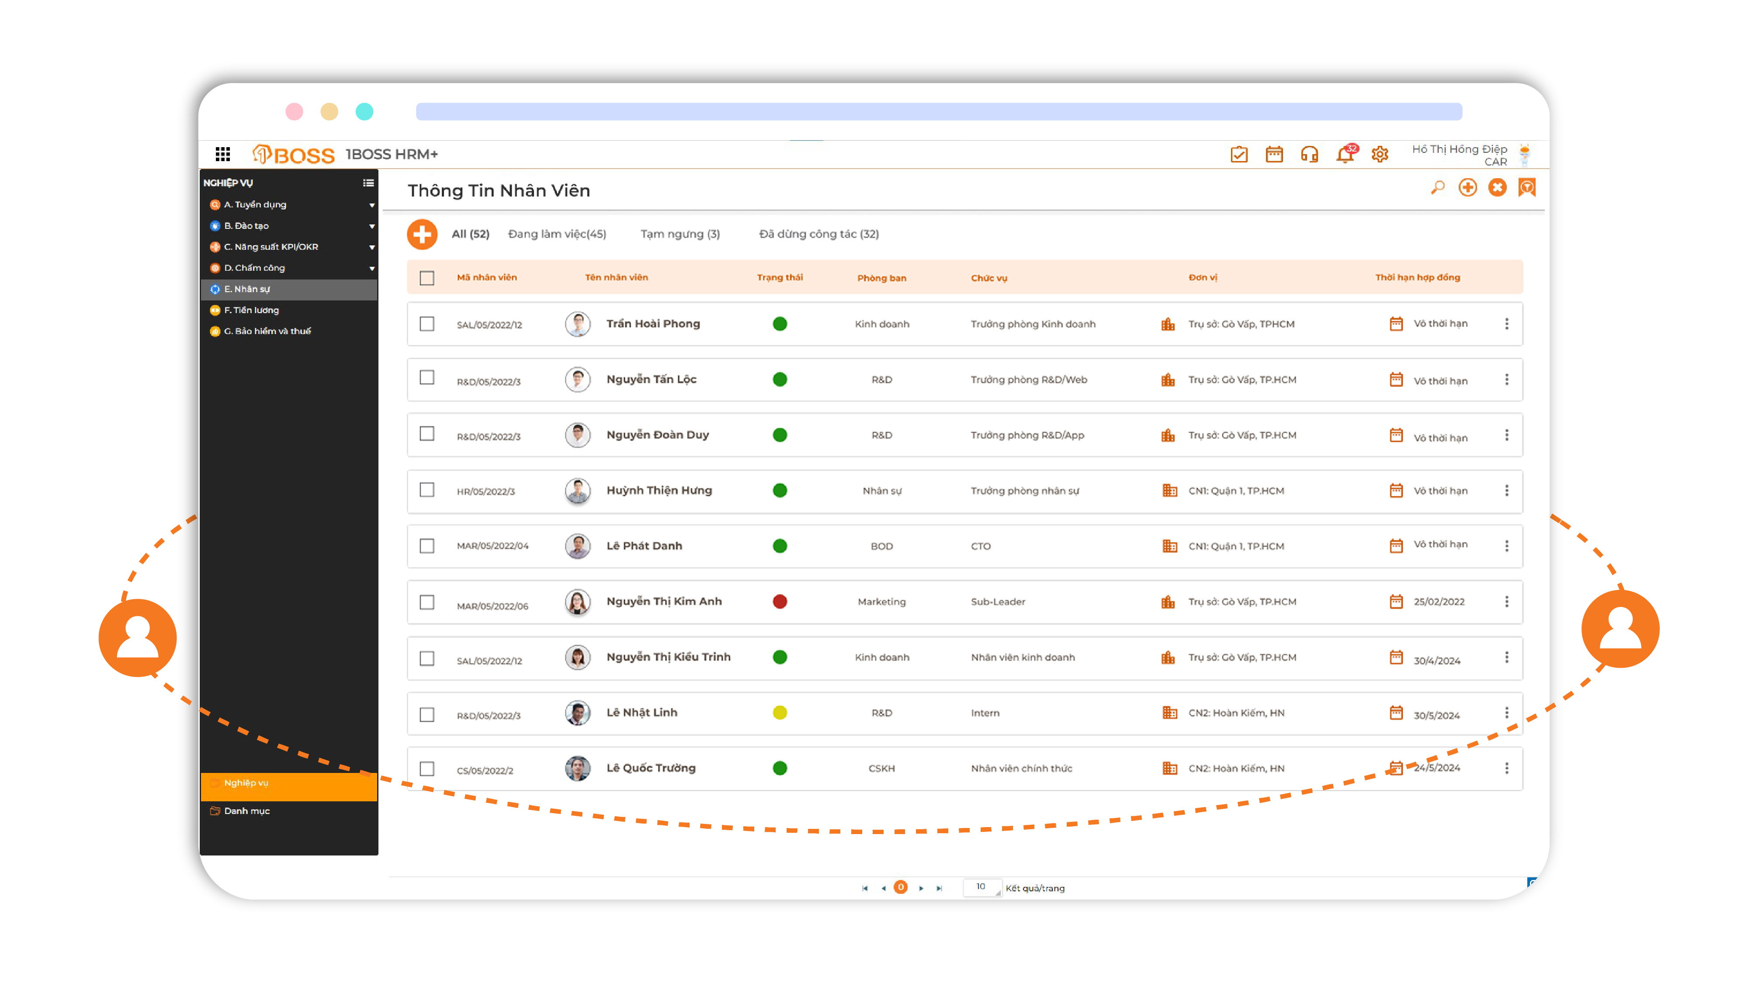Open the calendar icon in header
The height and width of the screenshot is (983, 1748).
1274,154
